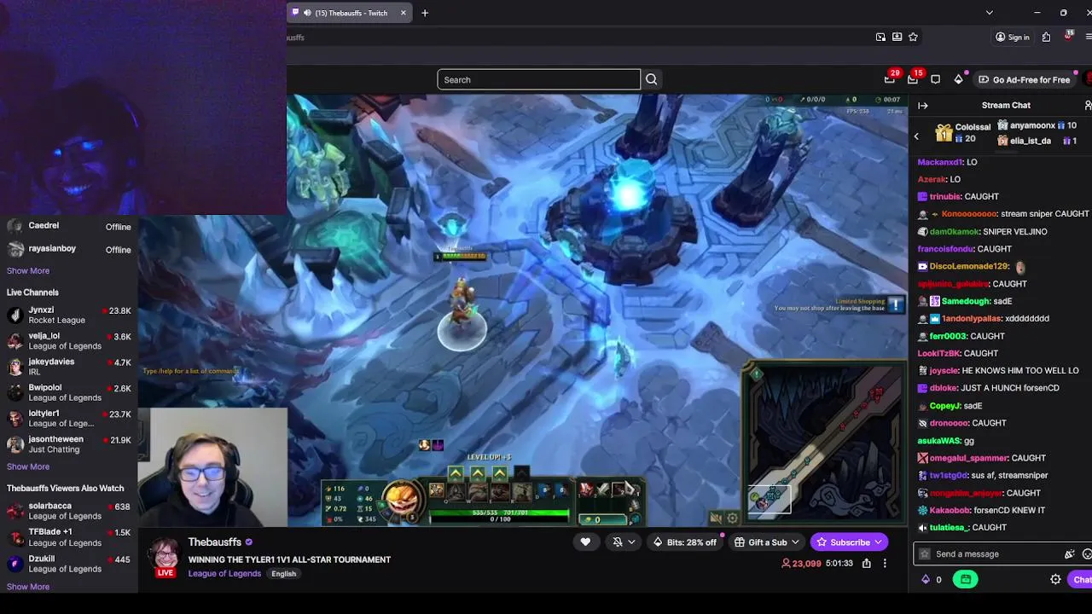Screen dimensions: 1092x614
Task: Open the Twitch Prime loot icon with 29 badge
Action: [x=890, y=79]
